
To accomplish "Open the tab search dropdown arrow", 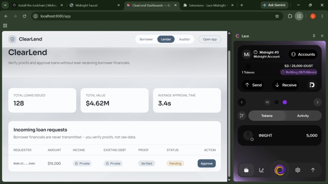I will tap(5, 5).
